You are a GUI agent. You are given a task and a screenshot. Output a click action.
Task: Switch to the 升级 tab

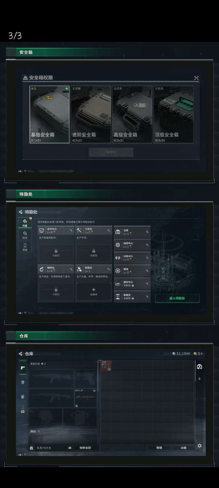(25, 222)
